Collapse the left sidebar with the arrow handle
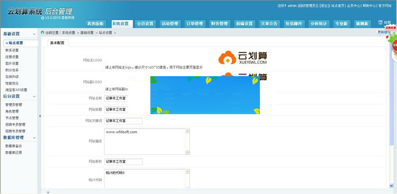The width and height of the screenshot is (397, 194). (x=40, y=116)
